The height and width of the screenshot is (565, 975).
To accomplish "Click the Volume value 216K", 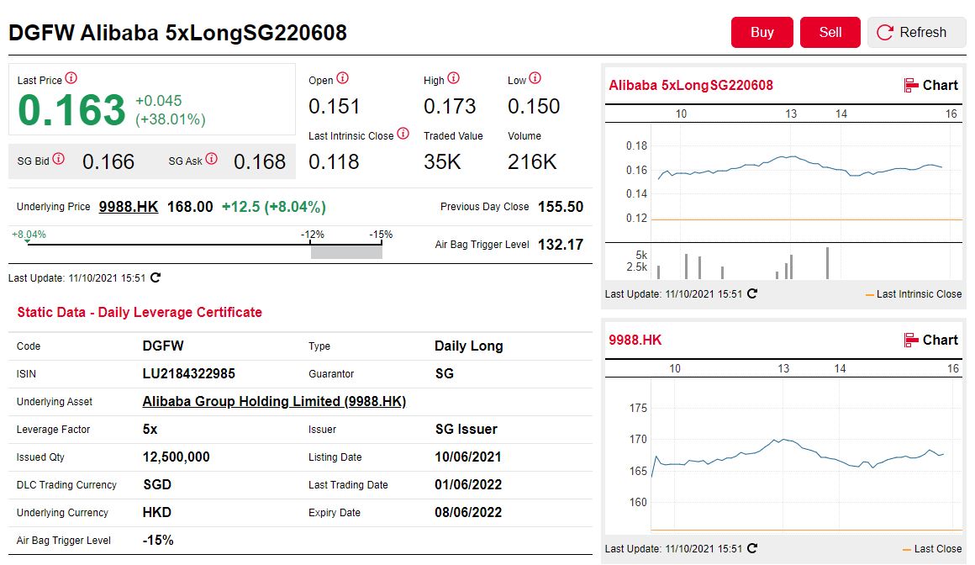I will click(x=532, y=161).
